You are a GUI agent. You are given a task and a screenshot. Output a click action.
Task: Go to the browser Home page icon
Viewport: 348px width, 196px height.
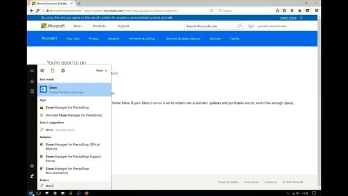coord(300,11)
